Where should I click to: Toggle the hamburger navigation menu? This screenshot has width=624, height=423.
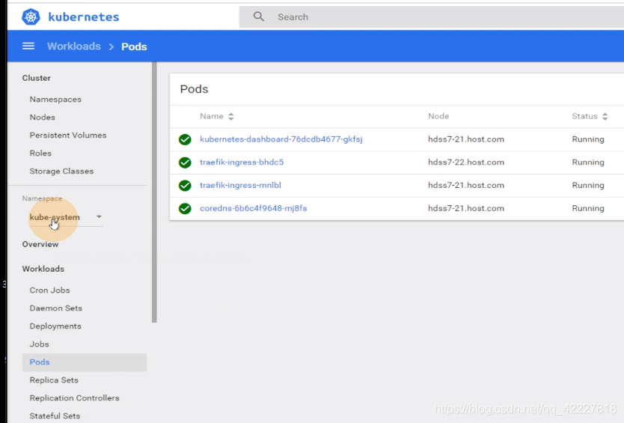tap(28, 46)
